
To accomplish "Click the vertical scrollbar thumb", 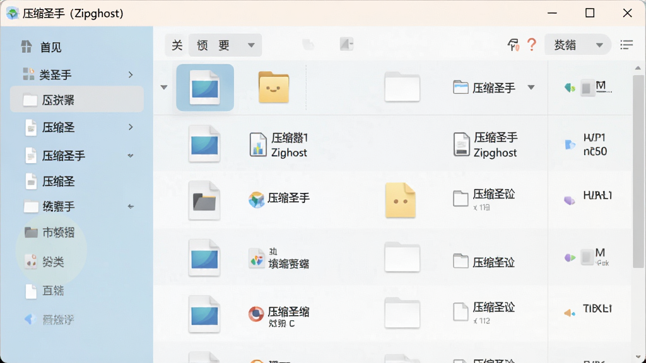I will pos(638,171).
